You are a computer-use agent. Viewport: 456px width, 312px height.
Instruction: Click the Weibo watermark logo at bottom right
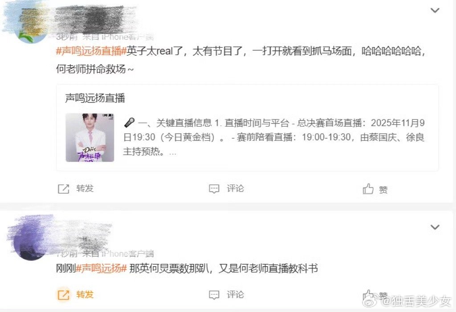pos(373,301)
